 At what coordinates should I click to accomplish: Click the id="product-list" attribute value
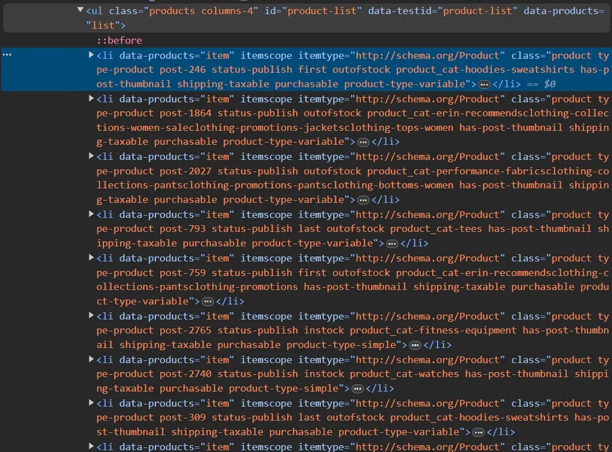pyautogui.click(x=322, y=11)
